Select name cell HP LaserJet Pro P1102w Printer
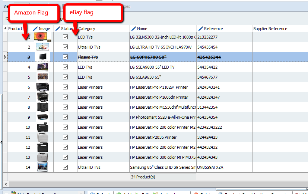 (x=163, y=87)
